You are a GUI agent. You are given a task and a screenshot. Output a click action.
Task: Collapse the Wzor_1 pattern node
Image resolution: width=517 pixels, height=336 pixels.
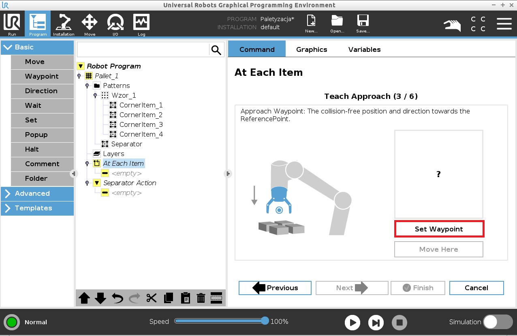tap(95, 95)
